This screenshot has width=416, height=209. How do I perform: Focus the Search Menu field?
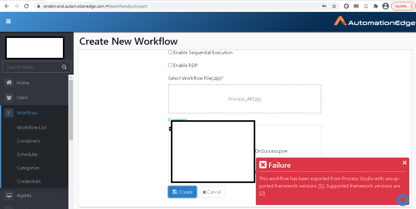[x=37, y=67]
